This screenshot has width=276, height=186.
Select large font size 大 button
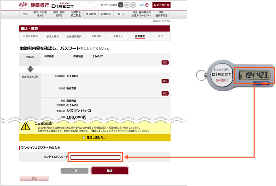133,5
